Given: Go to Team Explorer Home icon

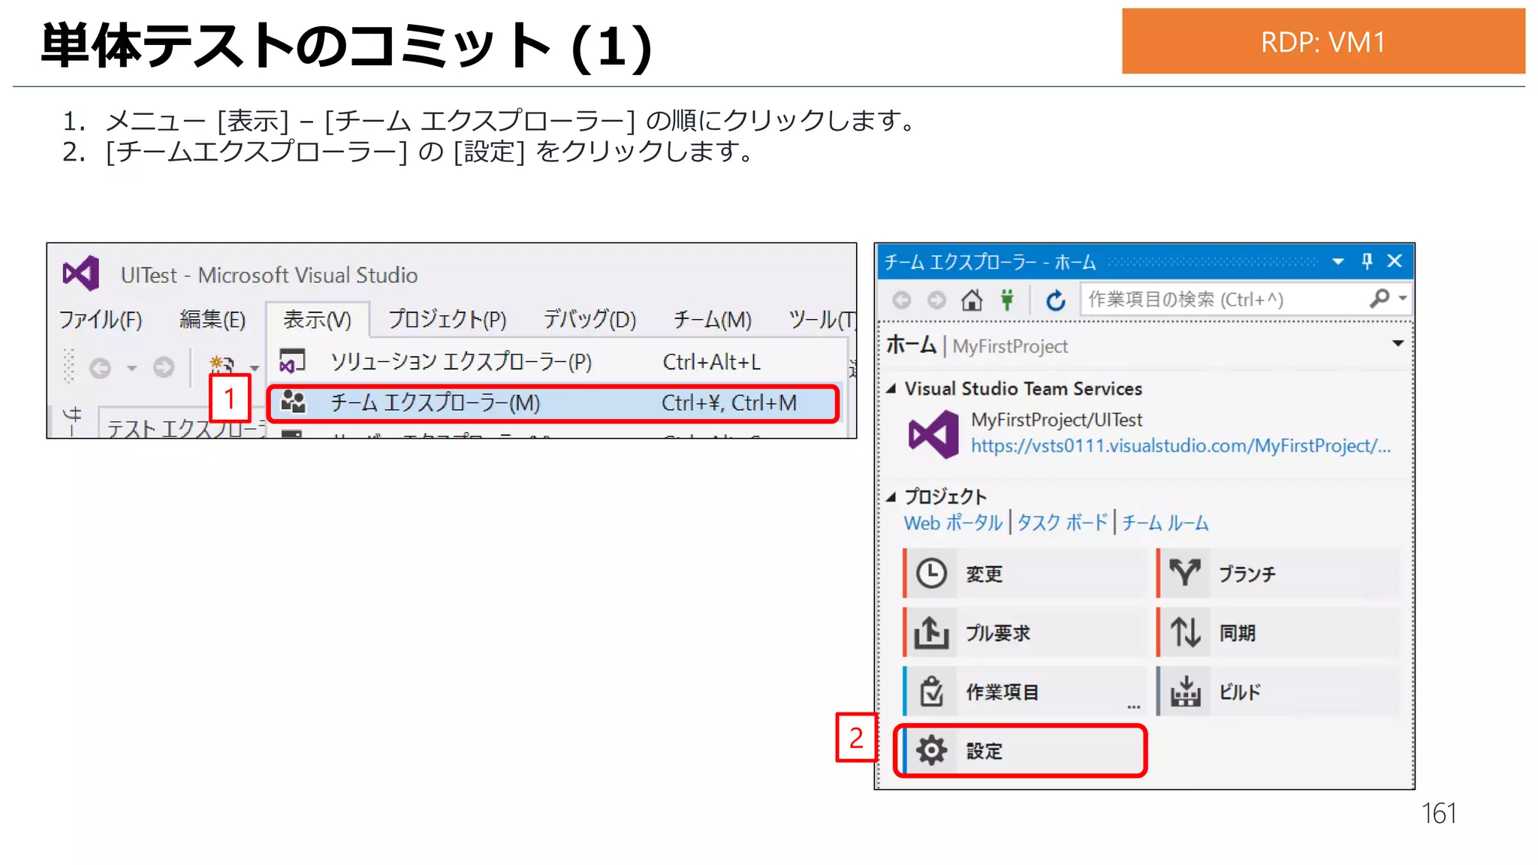Looking at the screenshot, I should 972,300.
